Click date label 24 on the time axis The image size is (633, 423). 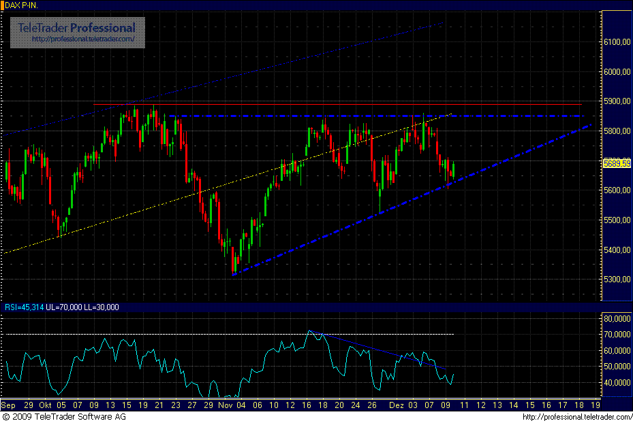355,405
